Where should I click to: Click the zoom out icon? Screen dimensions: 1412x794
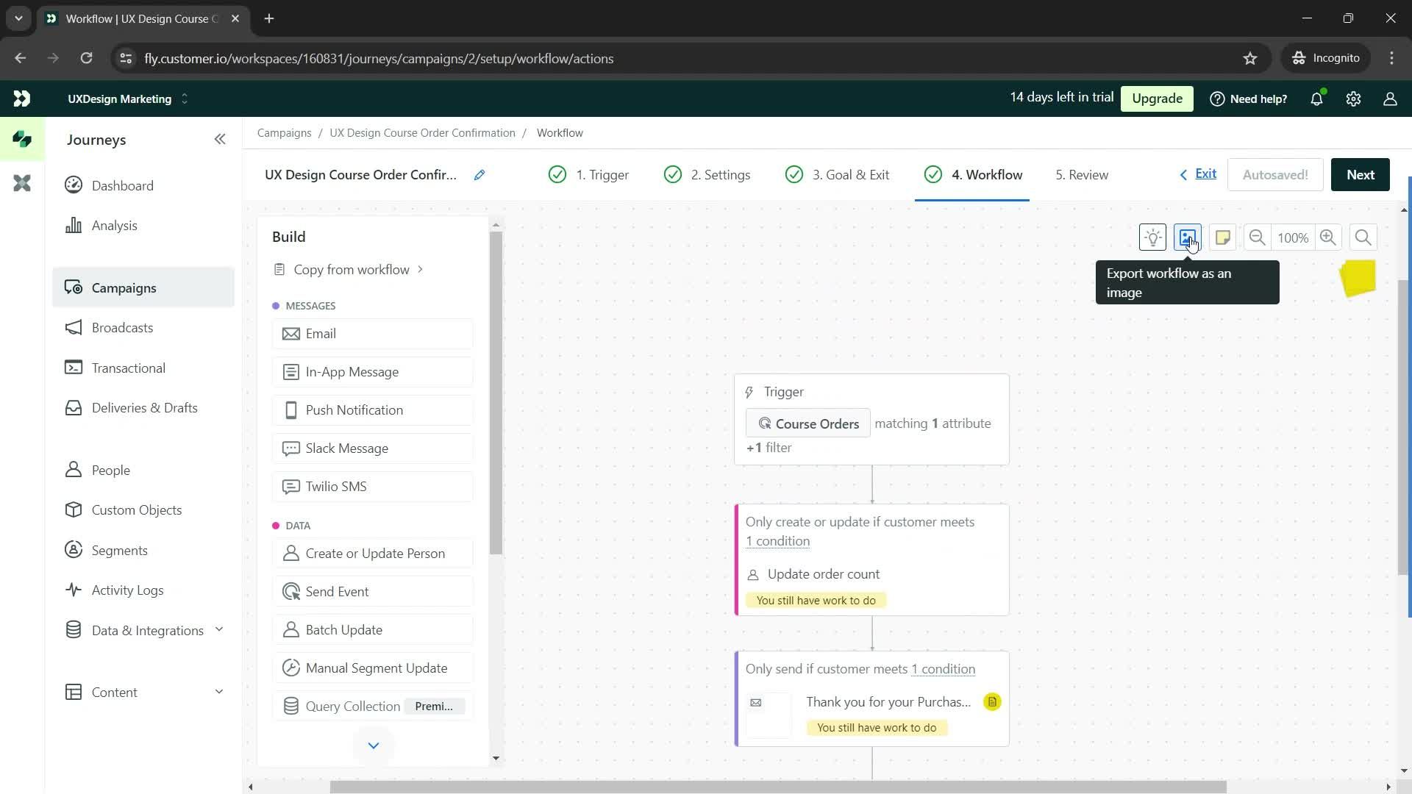pos(1258,237)
